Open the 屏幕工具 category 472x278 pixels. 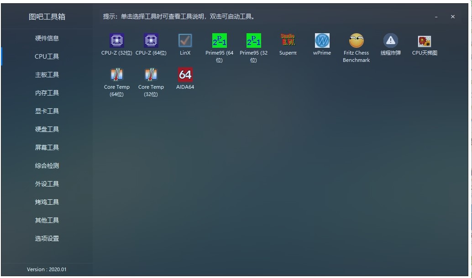(x=47, y=147)
